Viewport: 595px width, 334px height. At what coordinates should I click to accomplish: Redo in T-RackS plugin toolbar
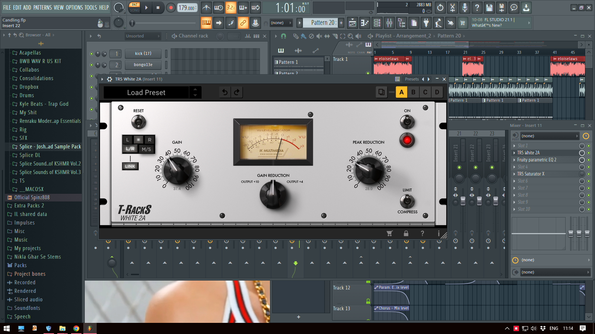pyautogui.click(x=237, y=92)
